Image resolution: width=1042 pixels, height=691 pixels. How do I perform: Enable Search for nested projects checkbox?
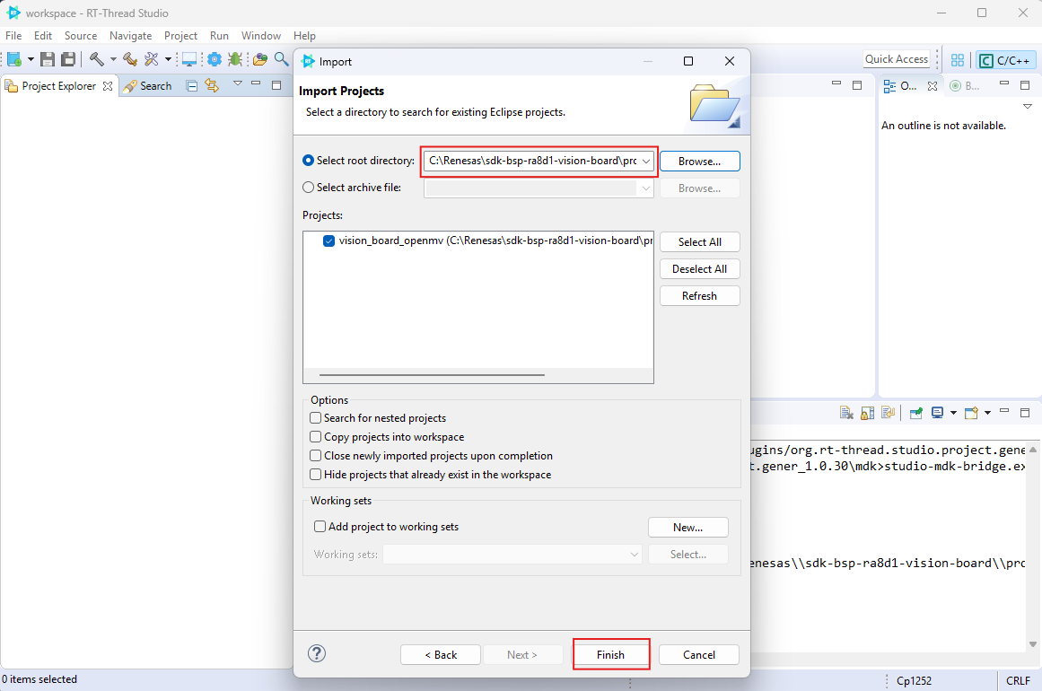315,418
